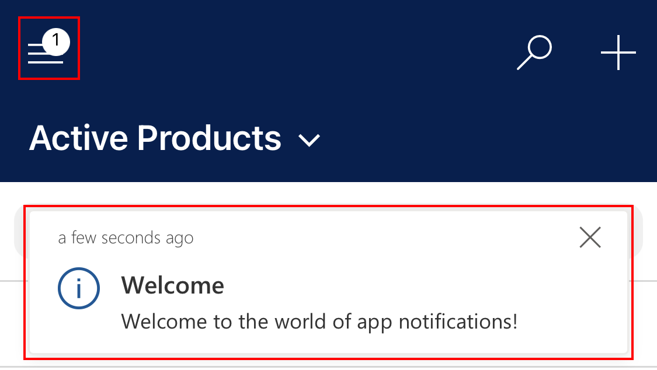This screenshot has width=657, height=370.
Task: Click the word 'Products' in the header title
Action: pos(209,139)
